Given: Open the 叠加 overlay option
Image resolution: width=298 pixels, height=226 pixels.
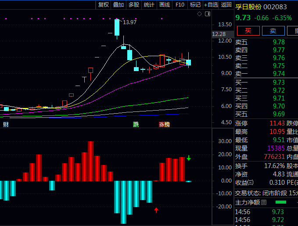Looking at the screenshot, I should (118, 5).
